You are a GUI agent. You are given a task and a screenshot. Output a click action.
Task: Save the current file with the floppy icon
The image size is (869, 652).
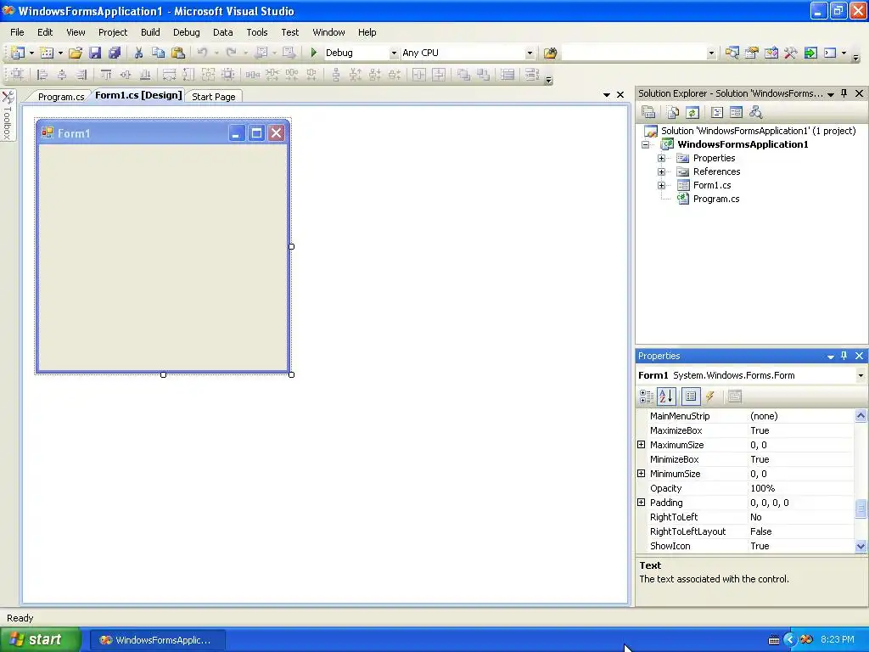pos(95,53)
